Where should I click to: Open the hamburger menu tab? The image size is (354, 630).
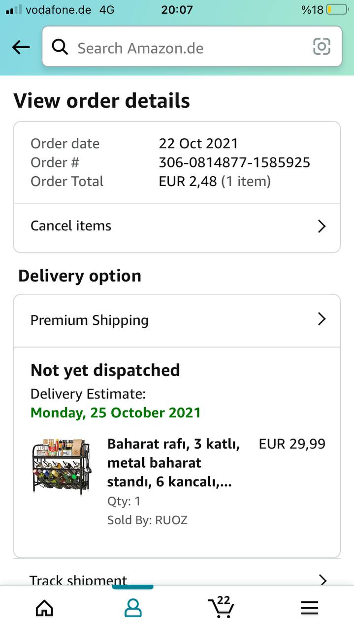click(x=310, y=608)
